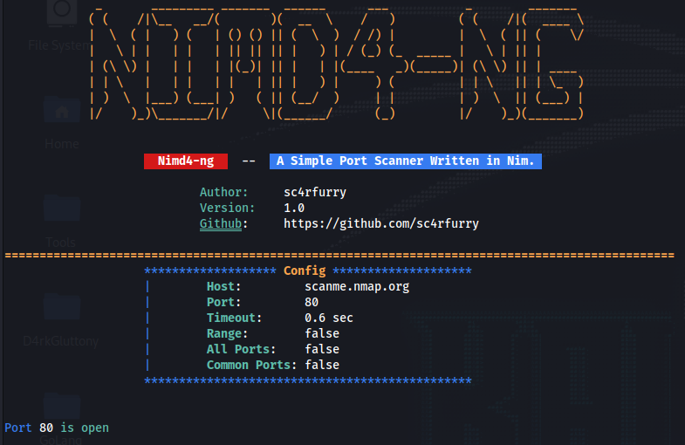Image resolution: width=685 pixels, height=445 pixels.
Task: Click the orange Config heading
Action: [x=305, y=270]
